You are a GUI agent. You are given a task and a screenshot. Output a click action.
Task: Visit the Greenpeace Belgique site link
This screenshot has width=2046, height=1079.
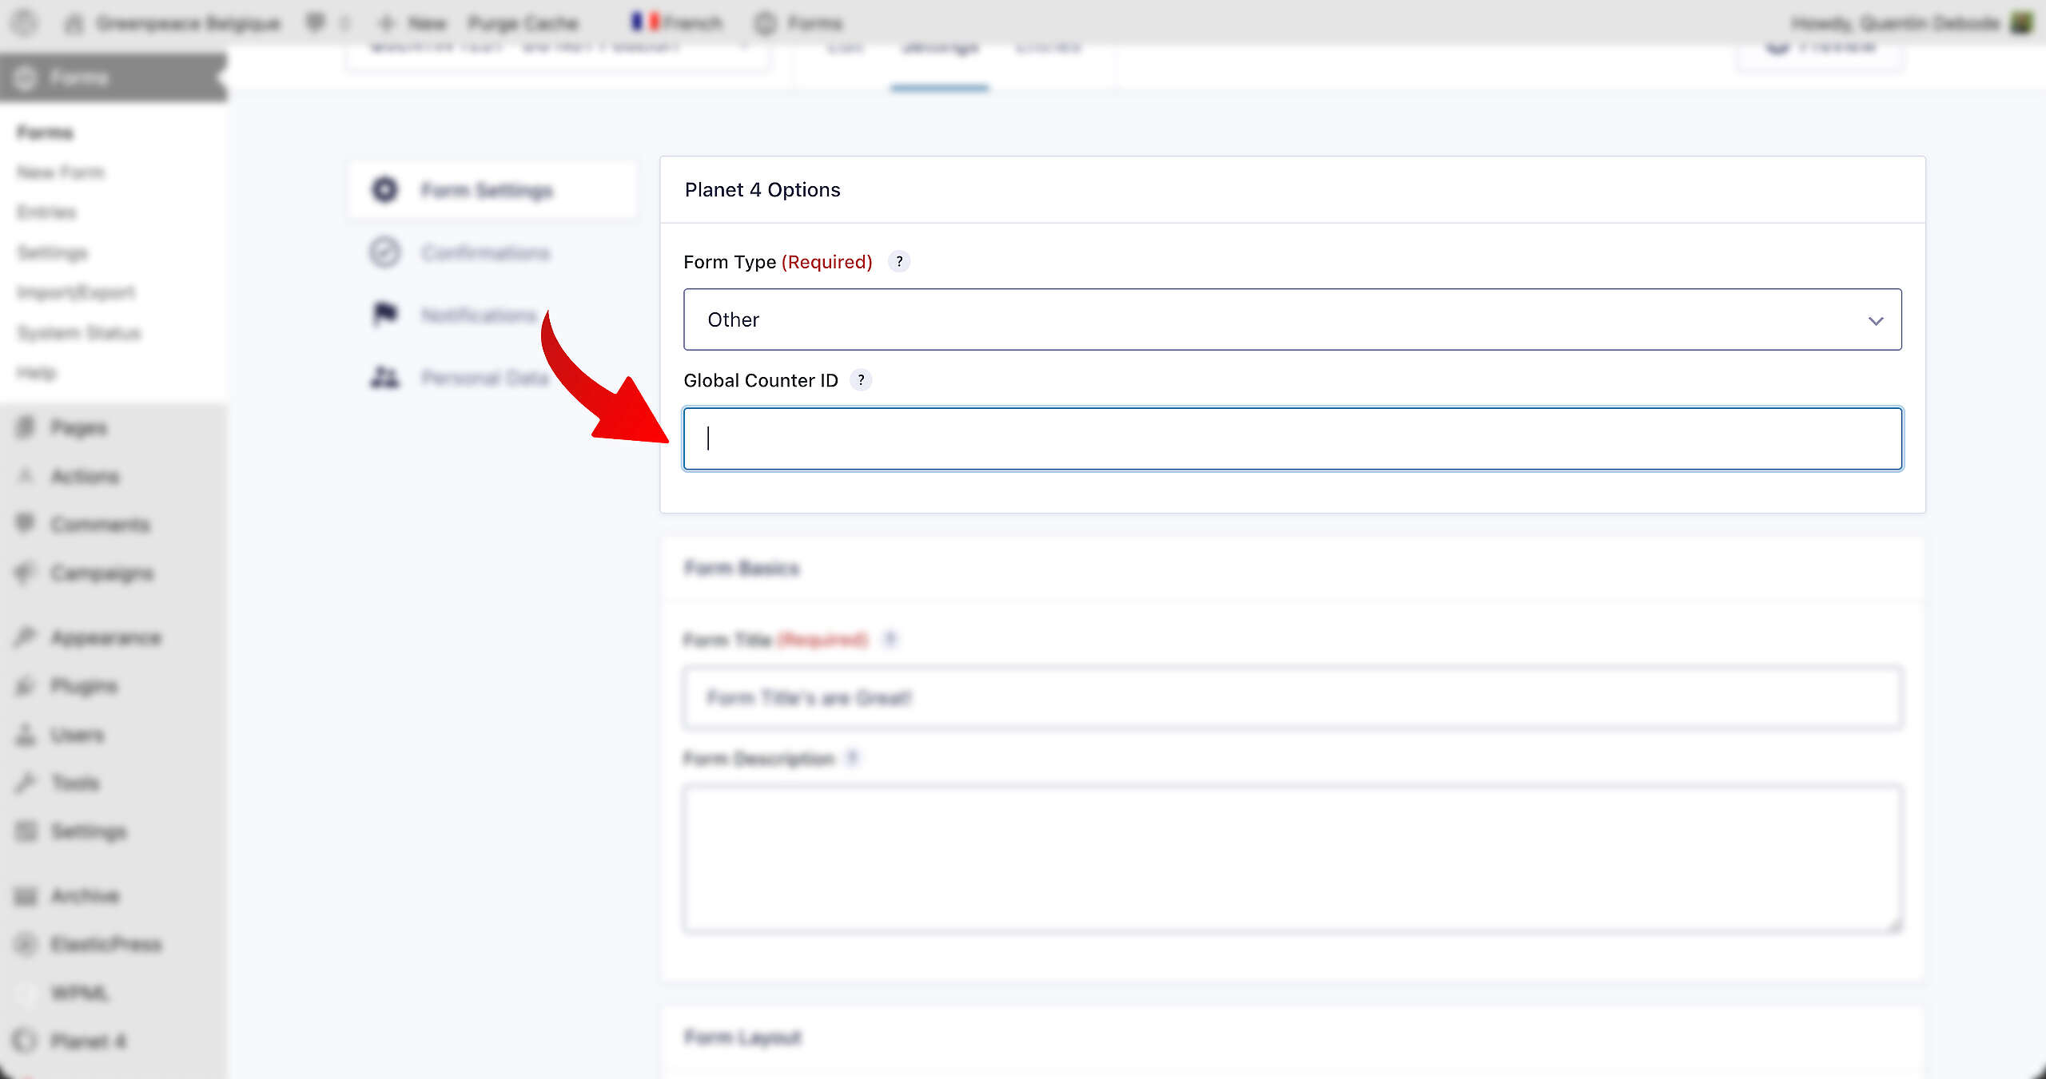(x=173, y=23)
